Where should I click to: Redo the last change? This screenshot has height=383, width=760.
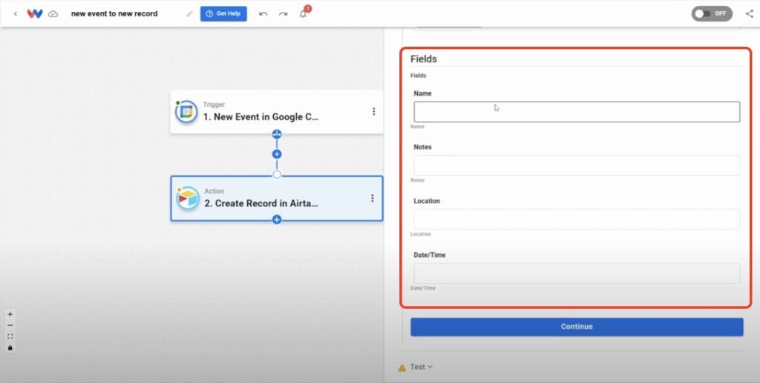(283, 13)
